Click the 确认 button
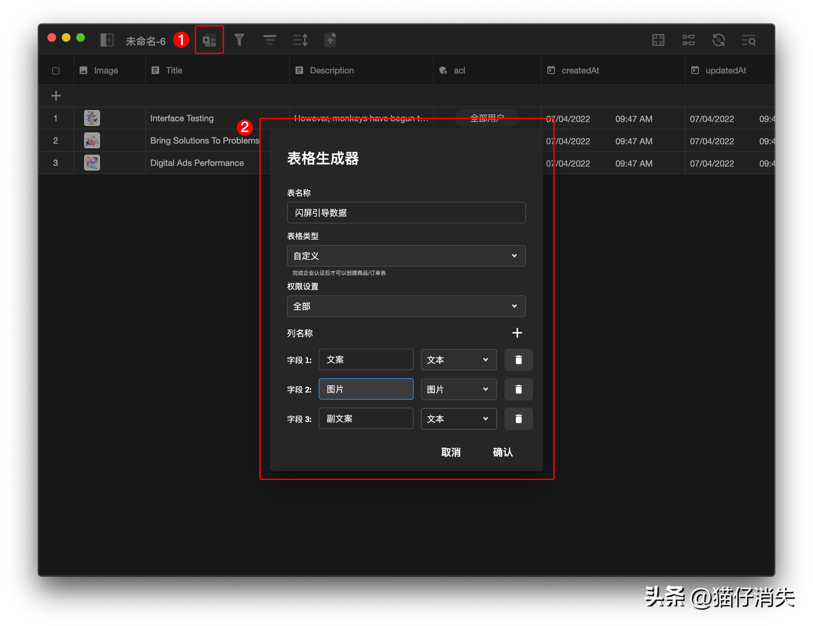The height and width of the screenshot is (626, 813). click(503, 452)
